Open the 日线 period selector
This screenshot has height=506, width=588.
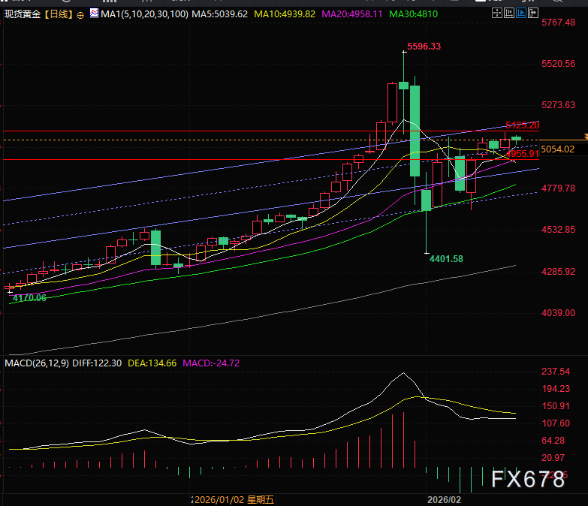coord(59,14)
